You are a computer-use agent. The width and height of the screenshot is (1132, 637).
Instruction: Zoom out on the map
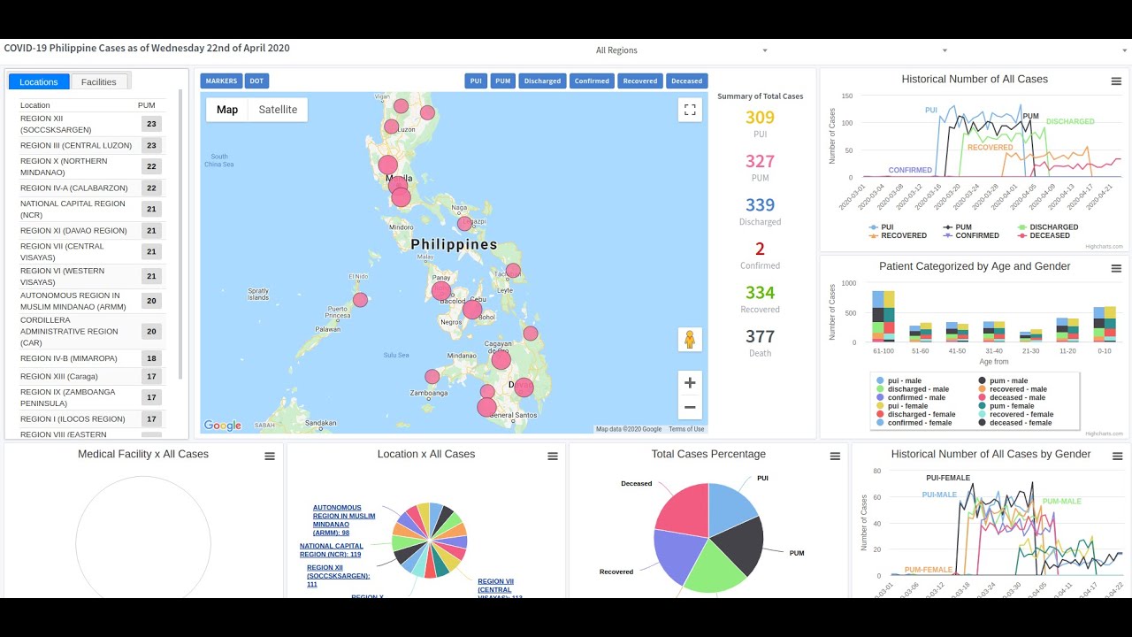690,407
